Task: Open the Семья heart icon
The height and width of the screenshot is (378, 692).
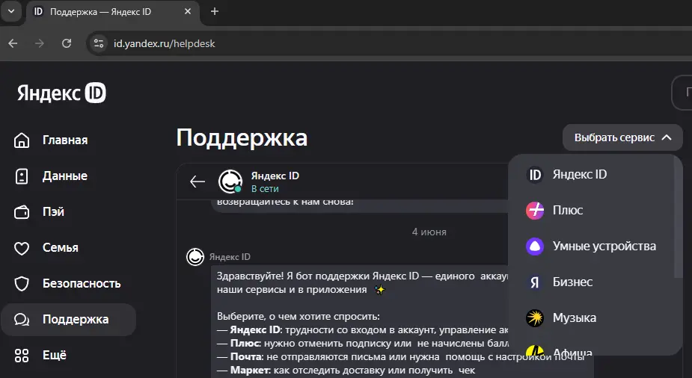Action: tap(22, 248)
